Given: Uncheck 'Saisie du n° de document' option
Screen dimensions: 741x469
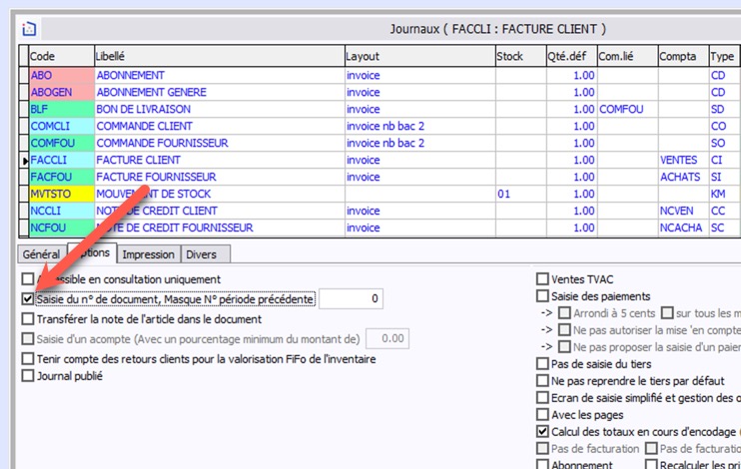Looking at the screenshot, I should [x=28, y=299].
